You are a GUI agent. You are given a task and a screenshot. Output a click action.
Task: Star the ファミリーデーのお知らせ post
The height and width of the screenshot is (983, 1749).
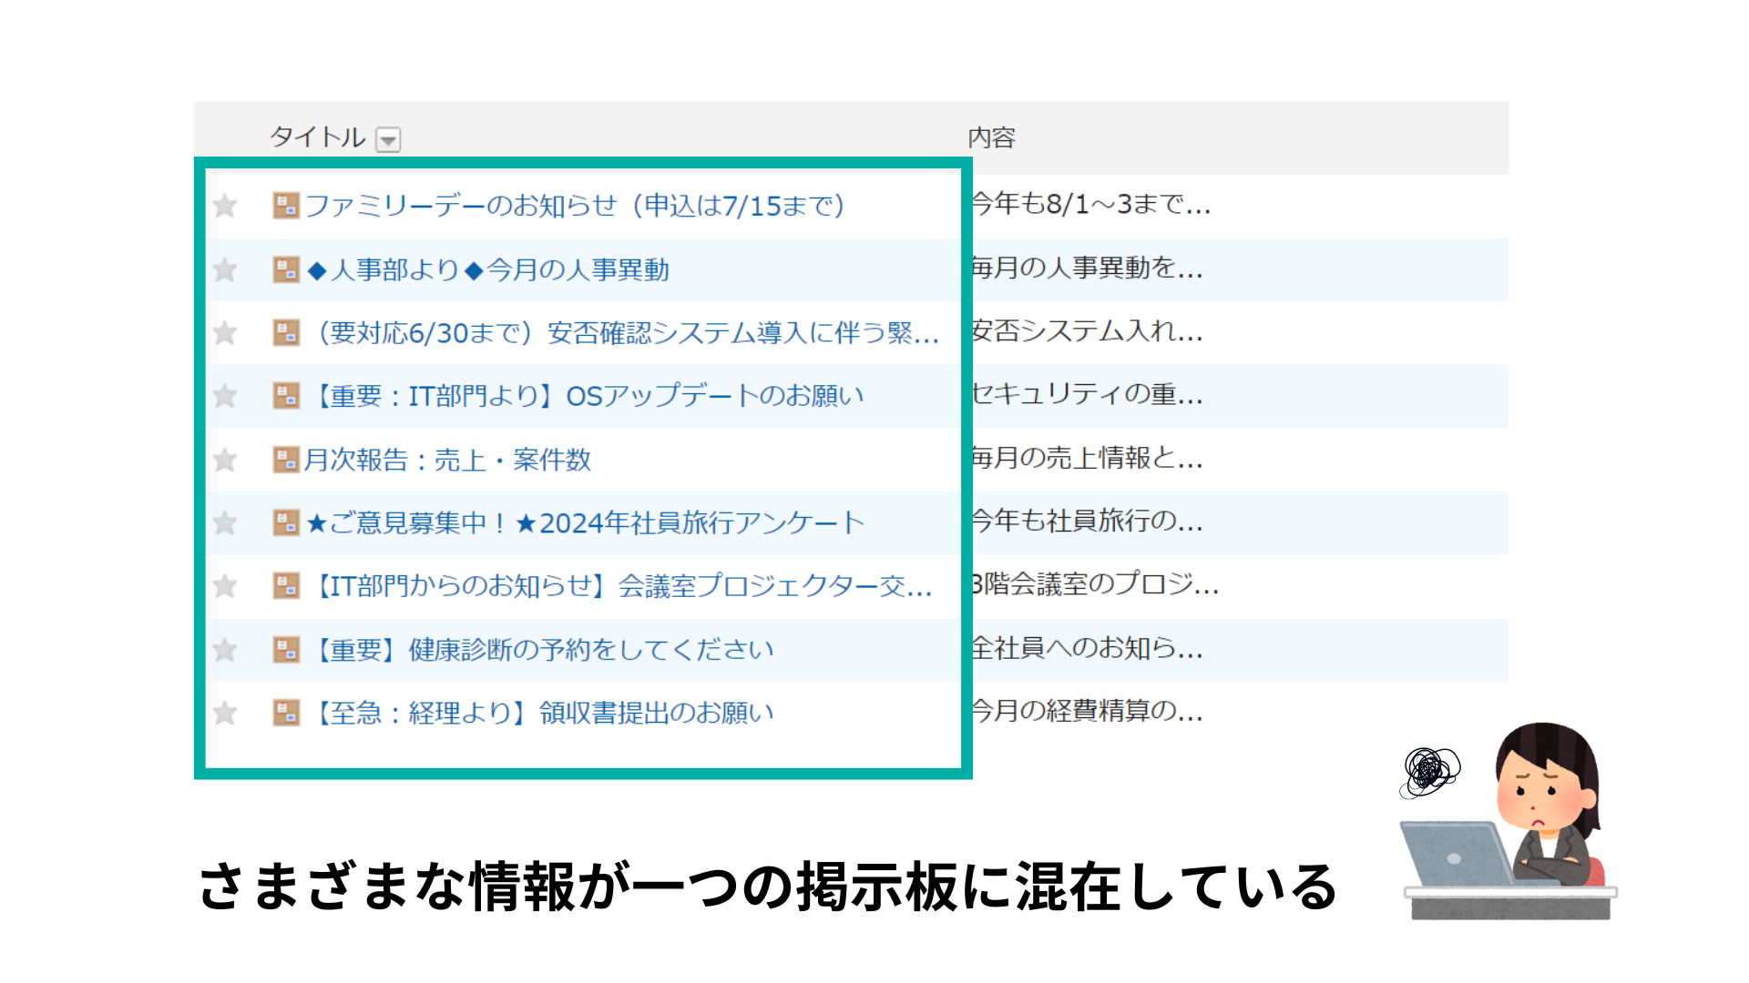tap(225, 206)
